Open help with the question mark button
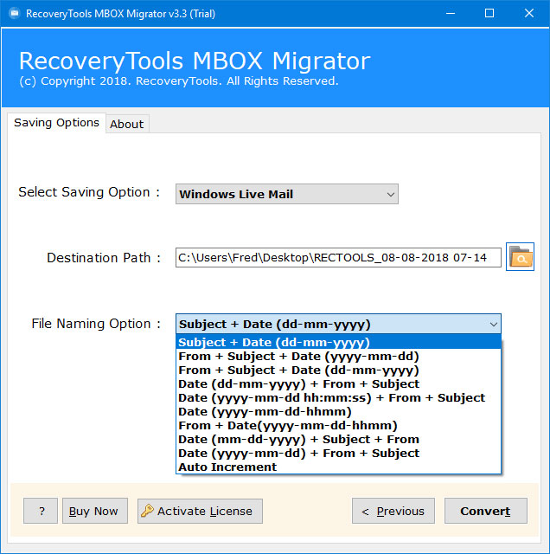 (41, 511)
